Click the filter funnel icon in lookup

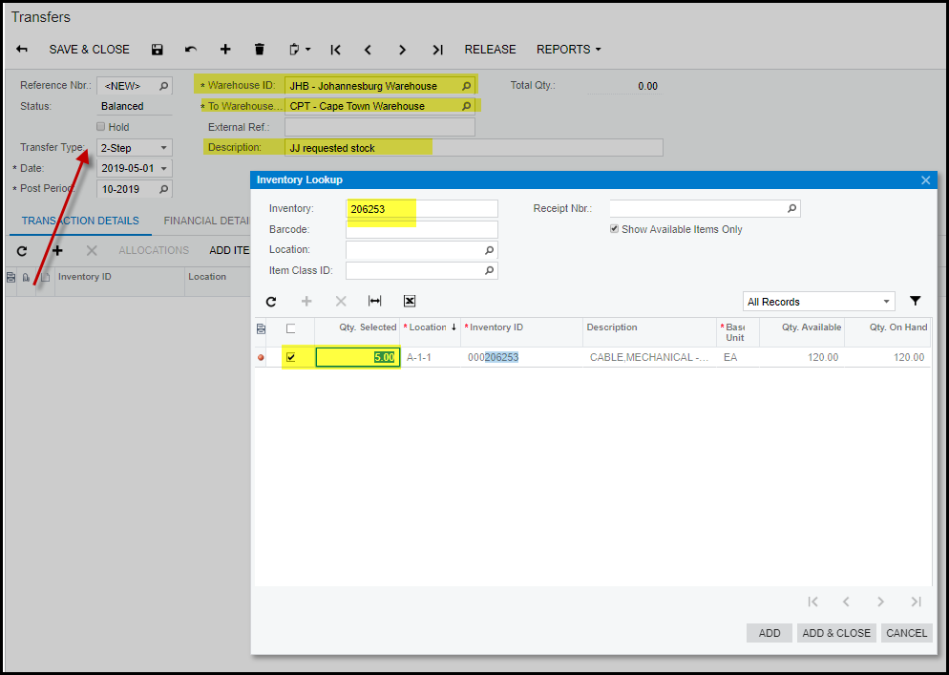(916, 302)
